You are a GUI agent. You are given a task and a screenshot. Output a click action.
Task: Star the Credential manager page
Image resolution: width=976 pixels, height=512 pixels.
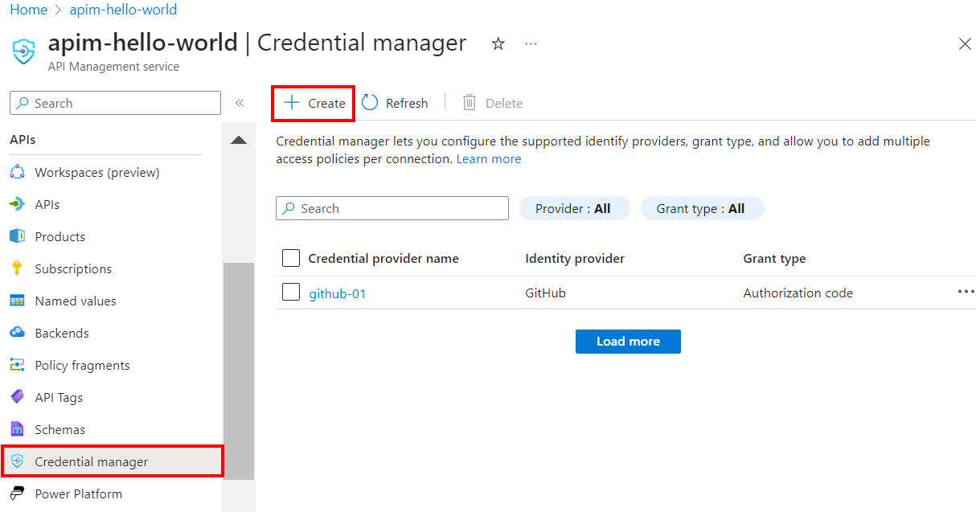click(x=498, y=45)
